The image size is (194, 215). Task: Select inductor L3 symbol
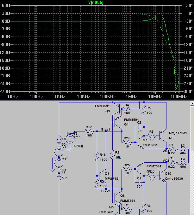click(183, 149)
